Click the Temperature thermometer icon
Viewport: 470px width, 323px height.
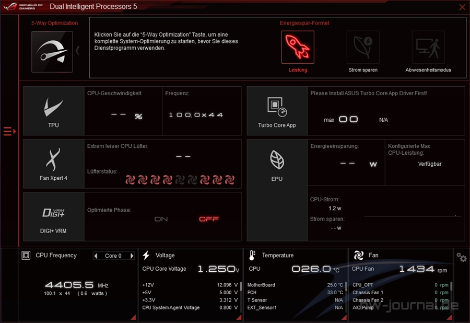tap(252, 255)
